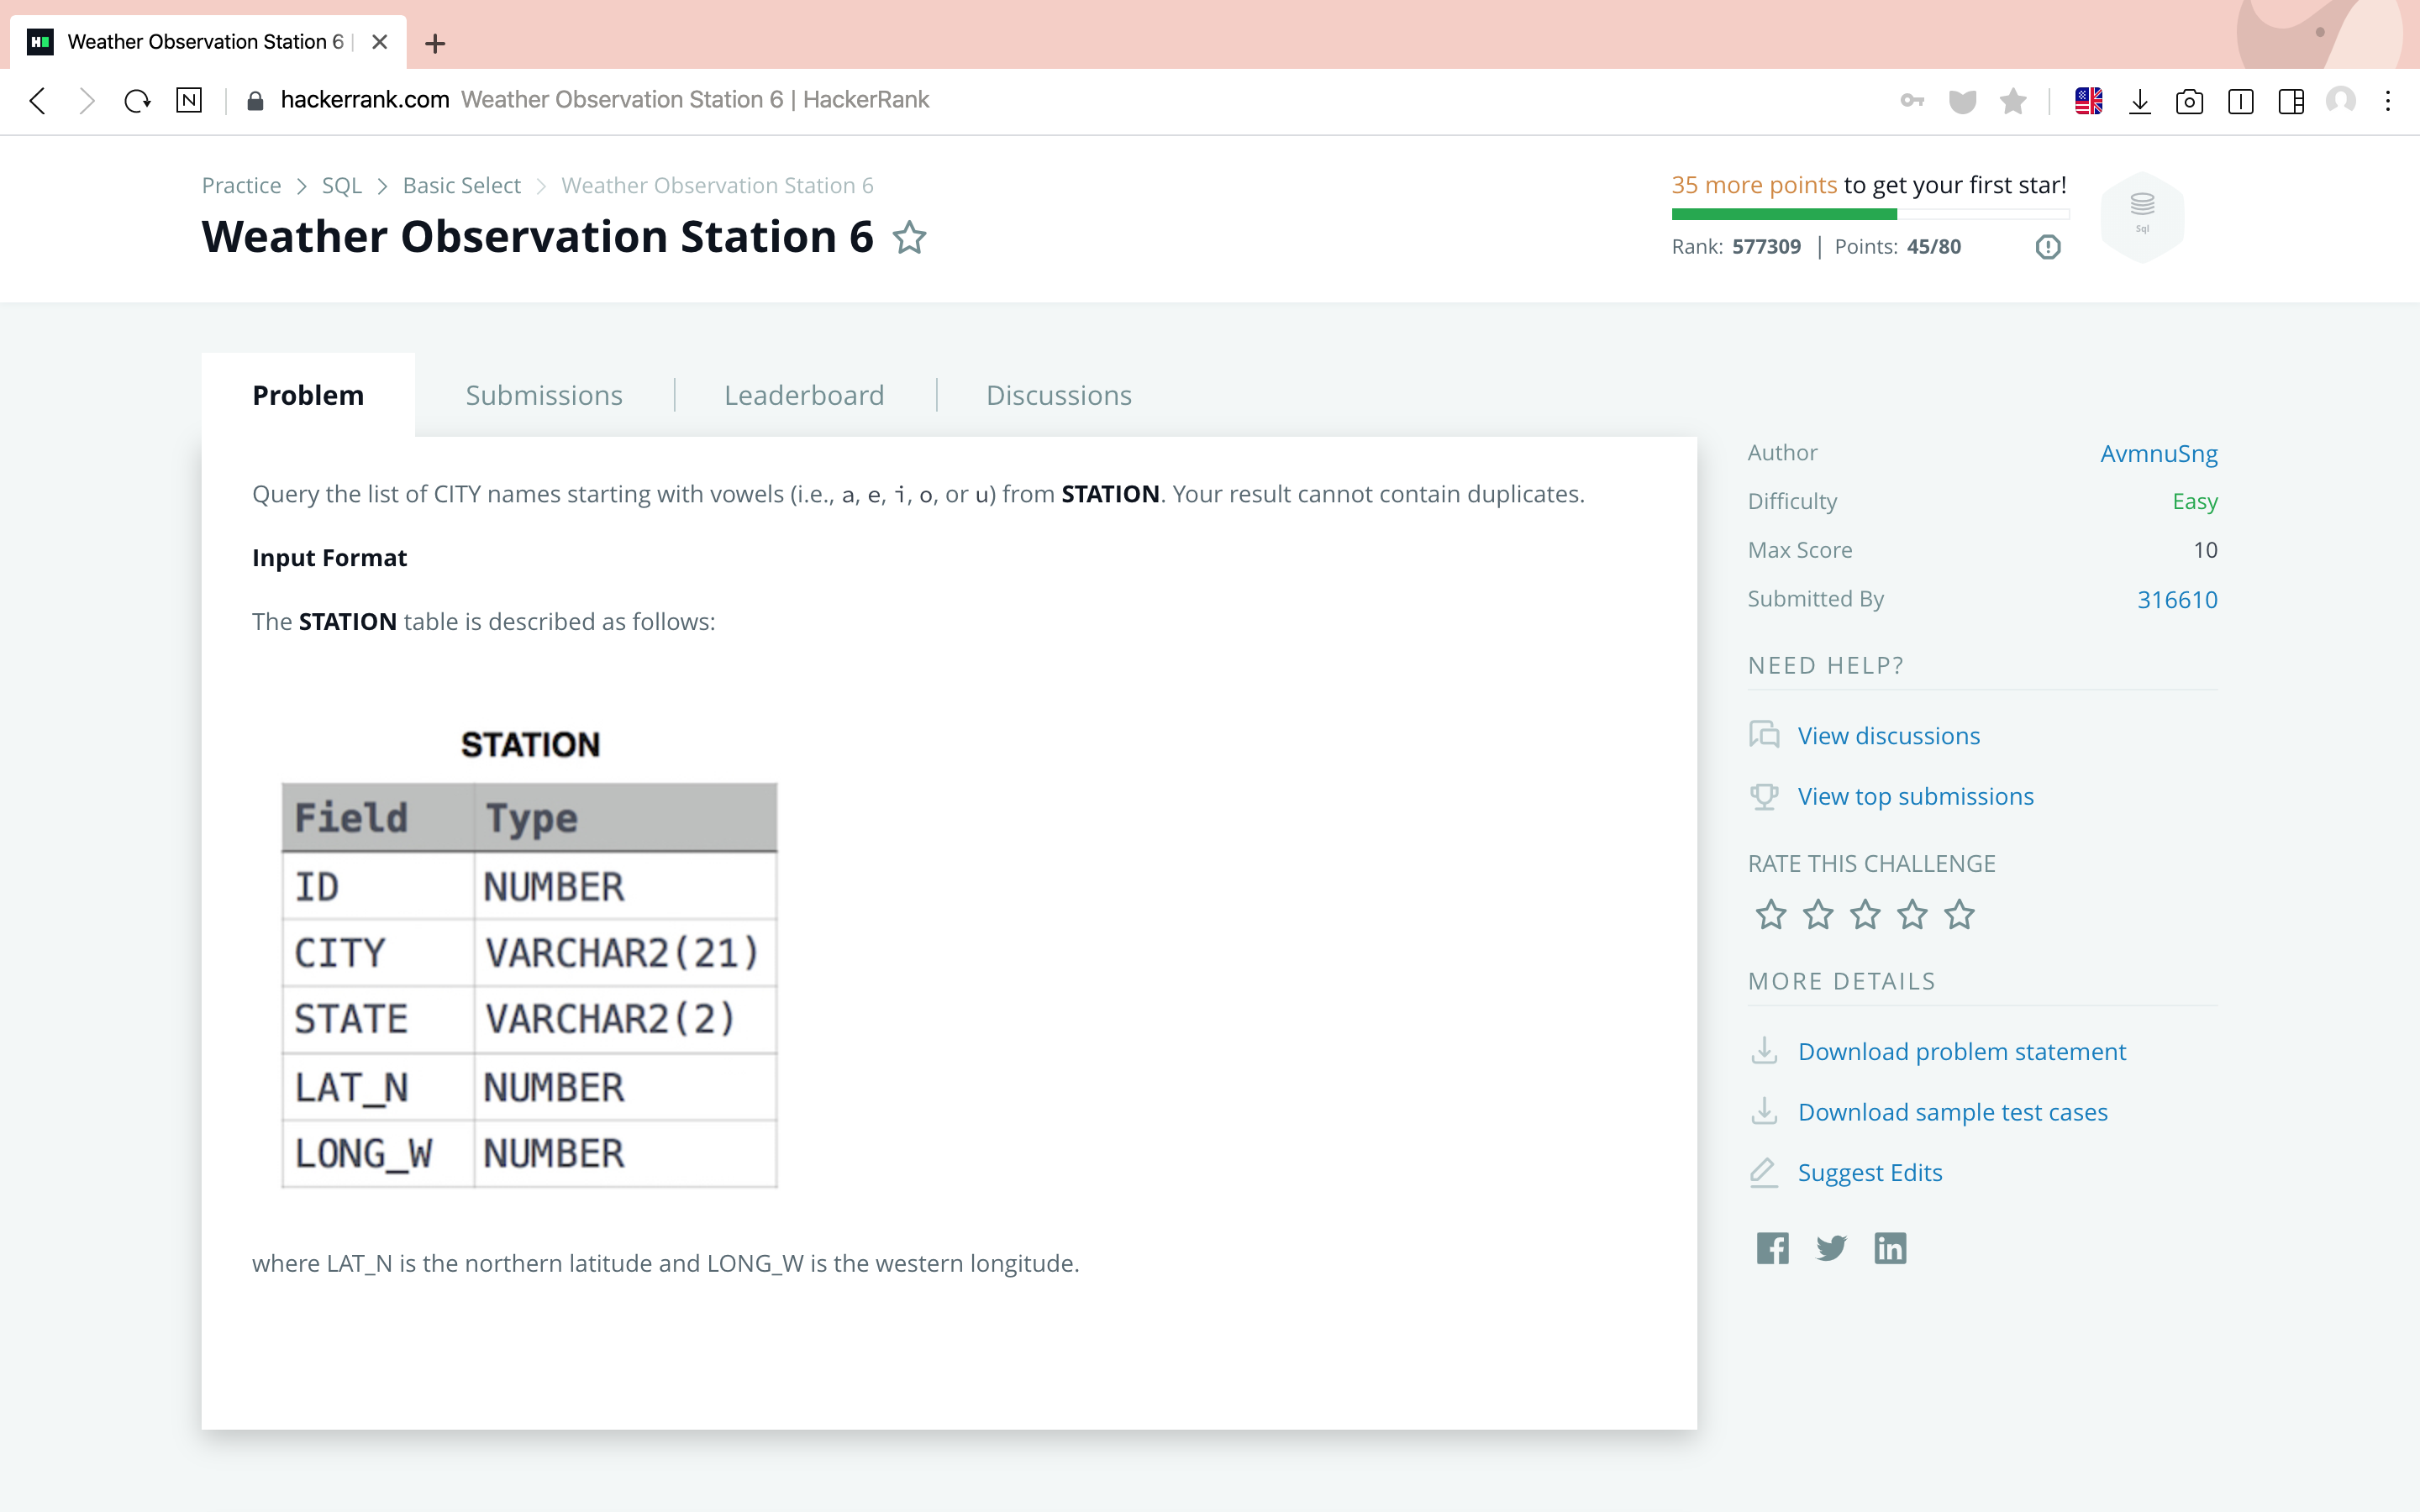The width and height of the screenshot is (2420, 1512).
Task: Reload the page
Action: [137, 100]
